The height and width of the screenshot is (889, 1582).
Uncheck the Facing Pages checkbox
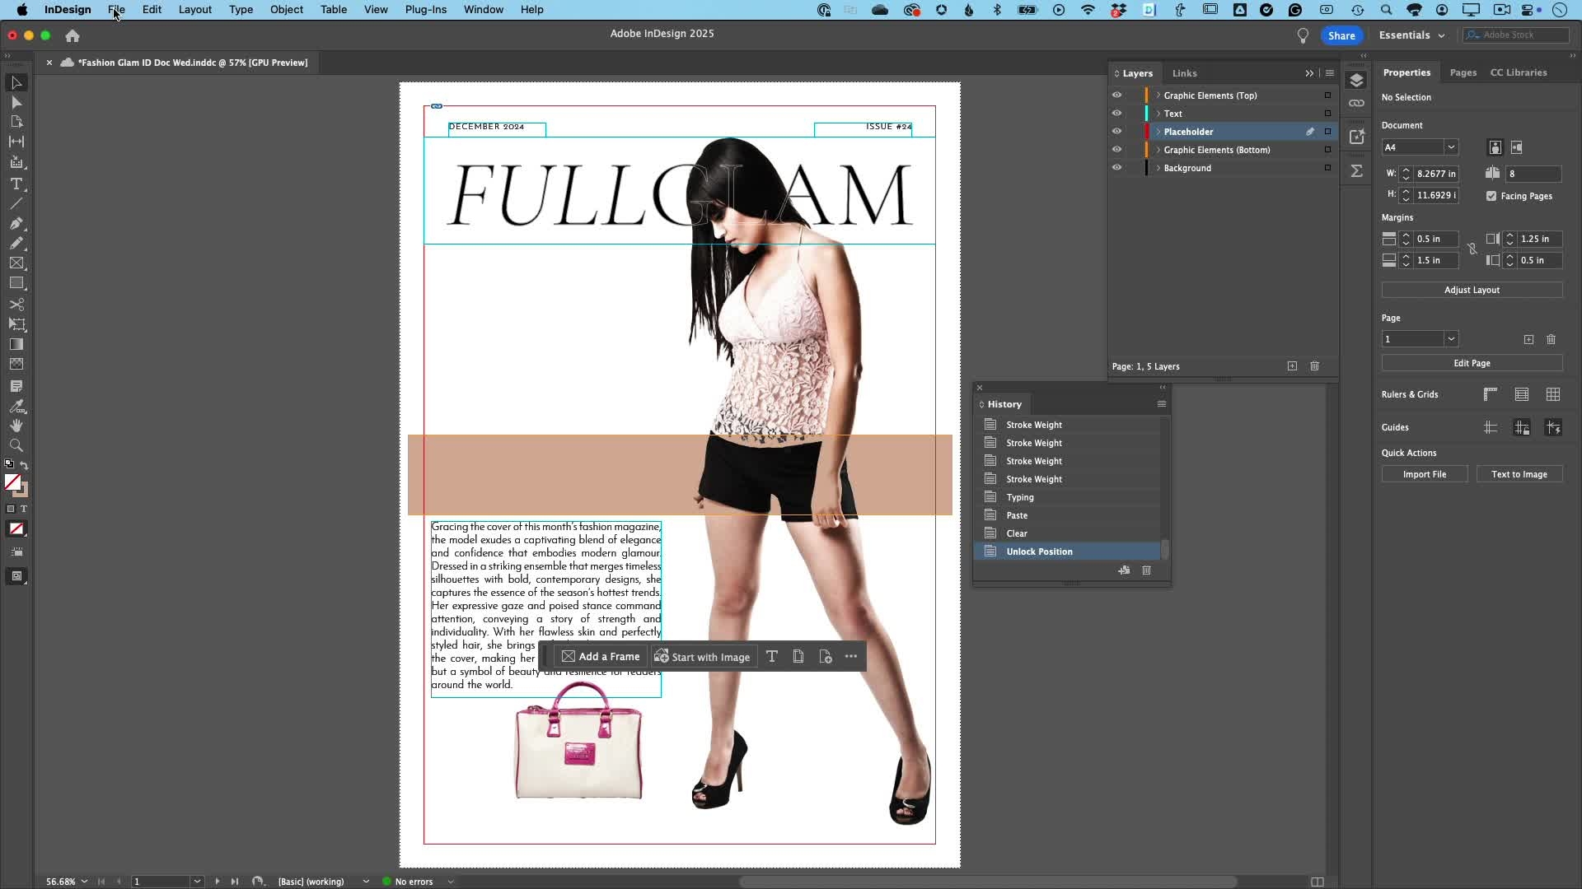point(1491,196)
